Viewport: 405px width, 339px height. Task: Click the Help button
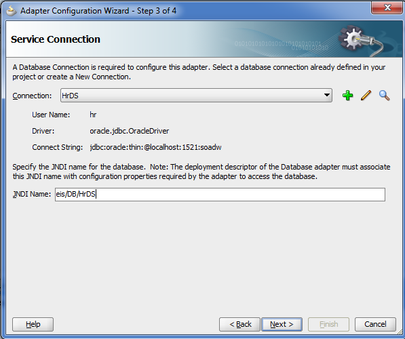coord(33,324)
